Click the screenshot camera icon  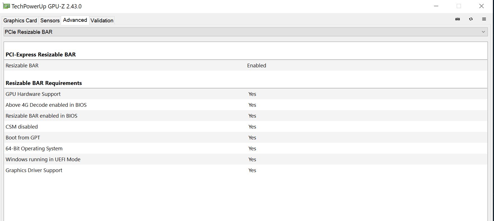point(458,19)
